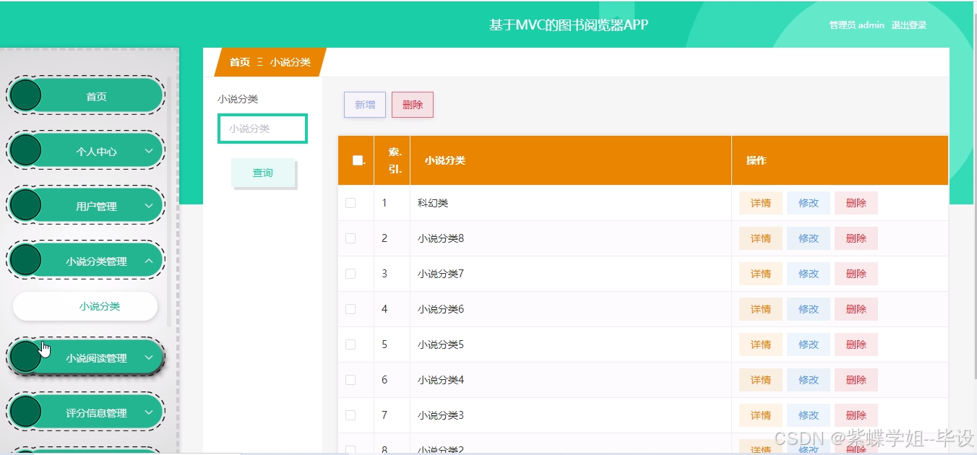Click 删除 for 小说分类8 row

(856, 238)
